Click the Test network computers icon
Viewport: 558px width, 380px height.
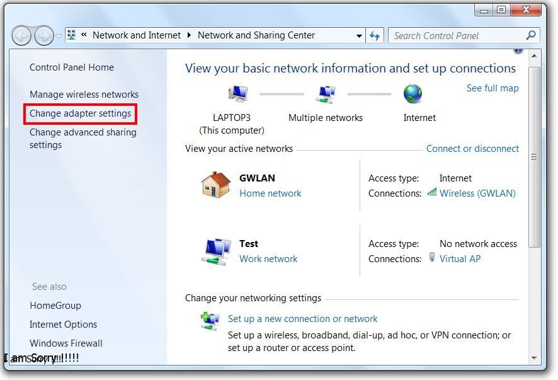pyautogui.click(x=217, y=252)
